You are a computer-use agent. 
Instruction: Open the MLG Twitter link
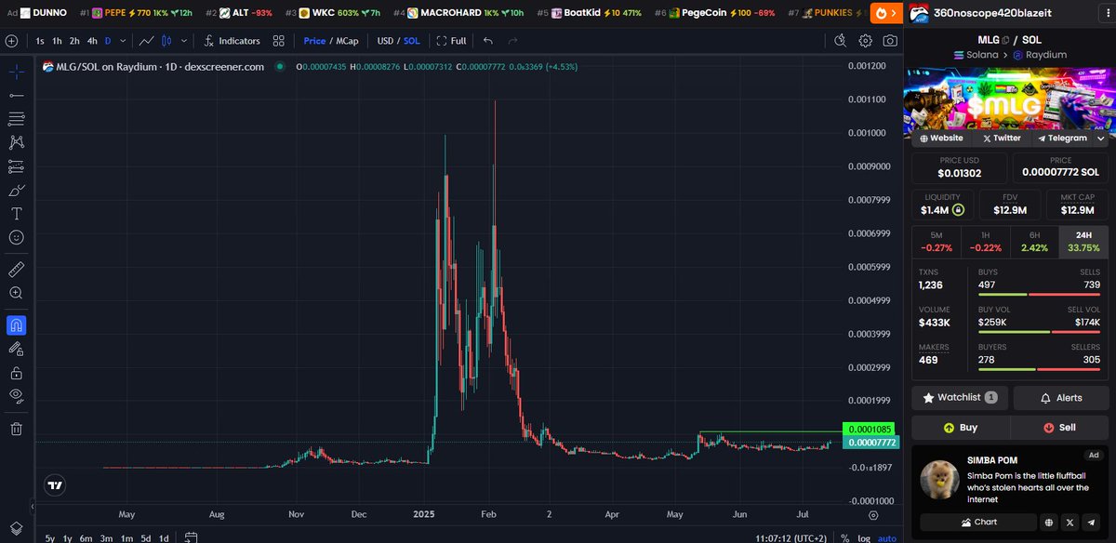coord(1001,138)
